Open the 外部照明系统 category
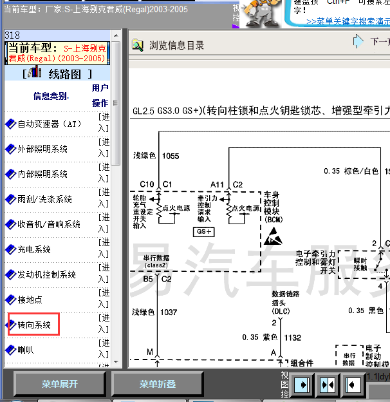Image resolution: width=390 pixels, height=402 pixels. click(42, 149)
